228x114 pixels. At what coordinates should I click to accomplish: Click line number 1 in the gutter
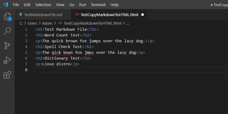[26, 29]
